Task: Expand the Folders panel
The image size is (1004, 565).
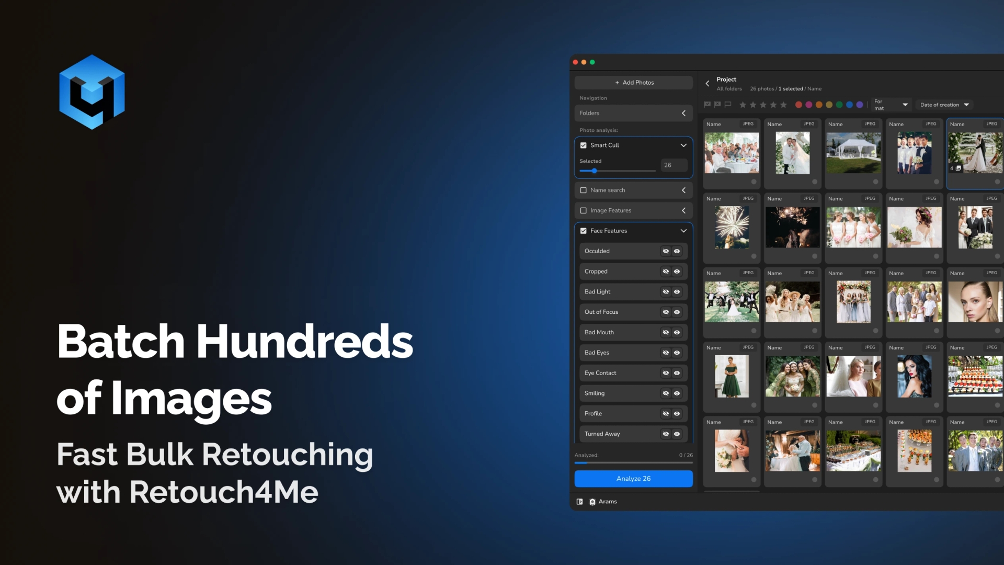Action: [683, 113]
